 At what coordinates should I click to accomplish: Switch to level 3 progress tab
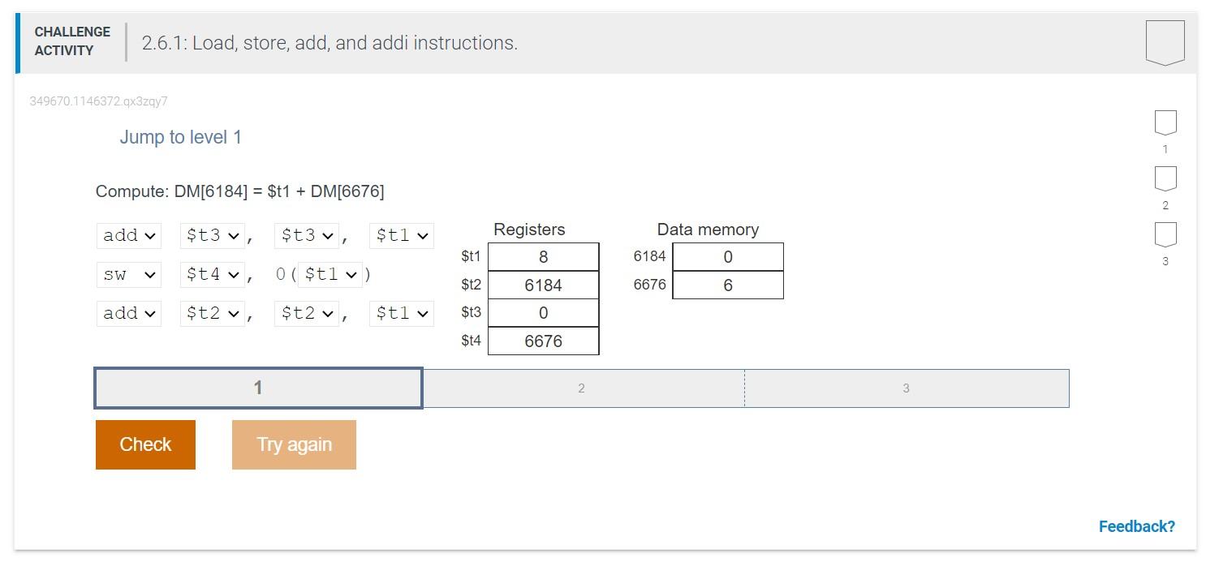click(x=907, y=388)
